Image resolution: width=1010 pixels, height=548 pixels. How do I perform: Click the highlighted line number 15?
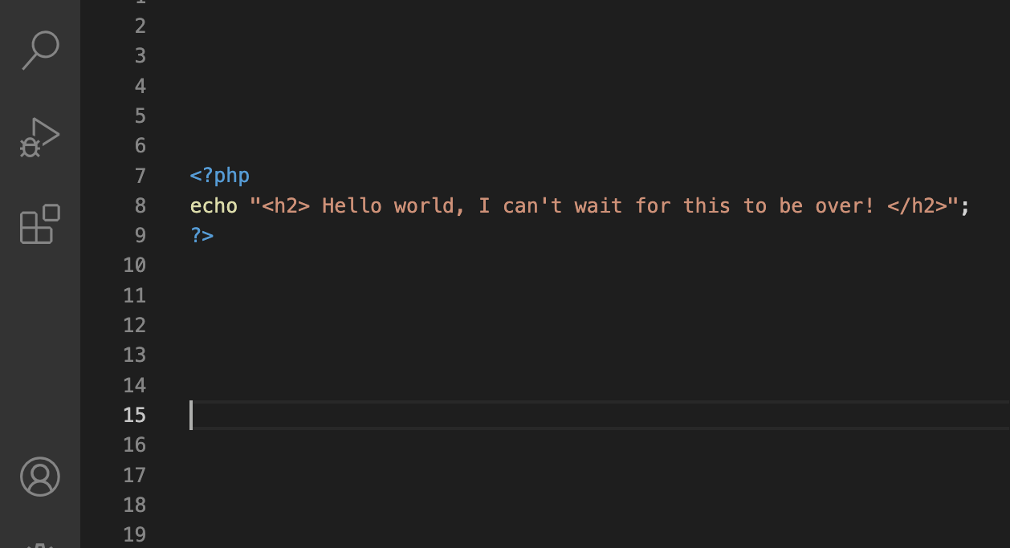135,415
